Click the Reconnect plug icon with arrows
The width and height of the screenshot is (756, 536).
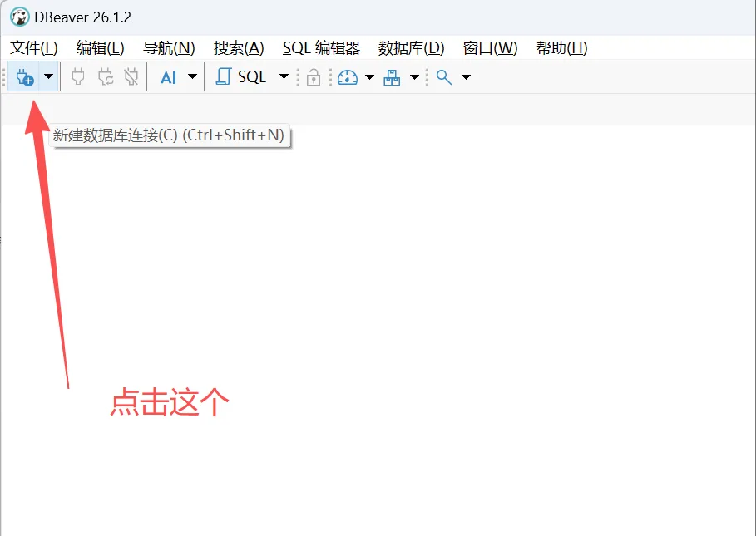tap(106, 76)
